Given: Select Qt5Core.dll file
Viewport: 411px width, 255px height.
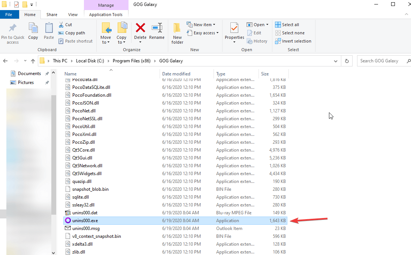Looking at the screenshot, I should point(175,150).
